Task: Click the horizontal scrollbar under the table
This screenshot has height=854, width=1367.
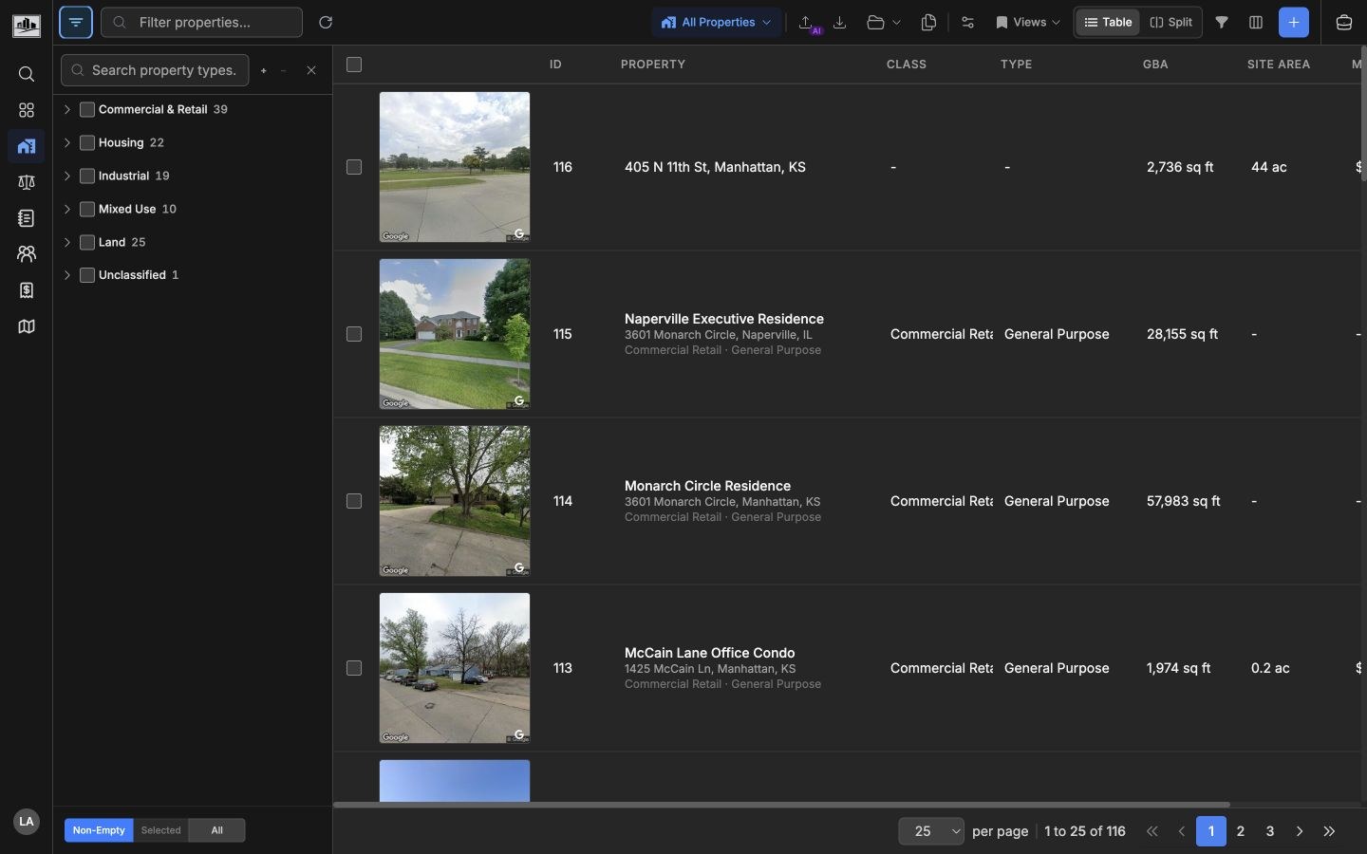Action: point(782,805)
